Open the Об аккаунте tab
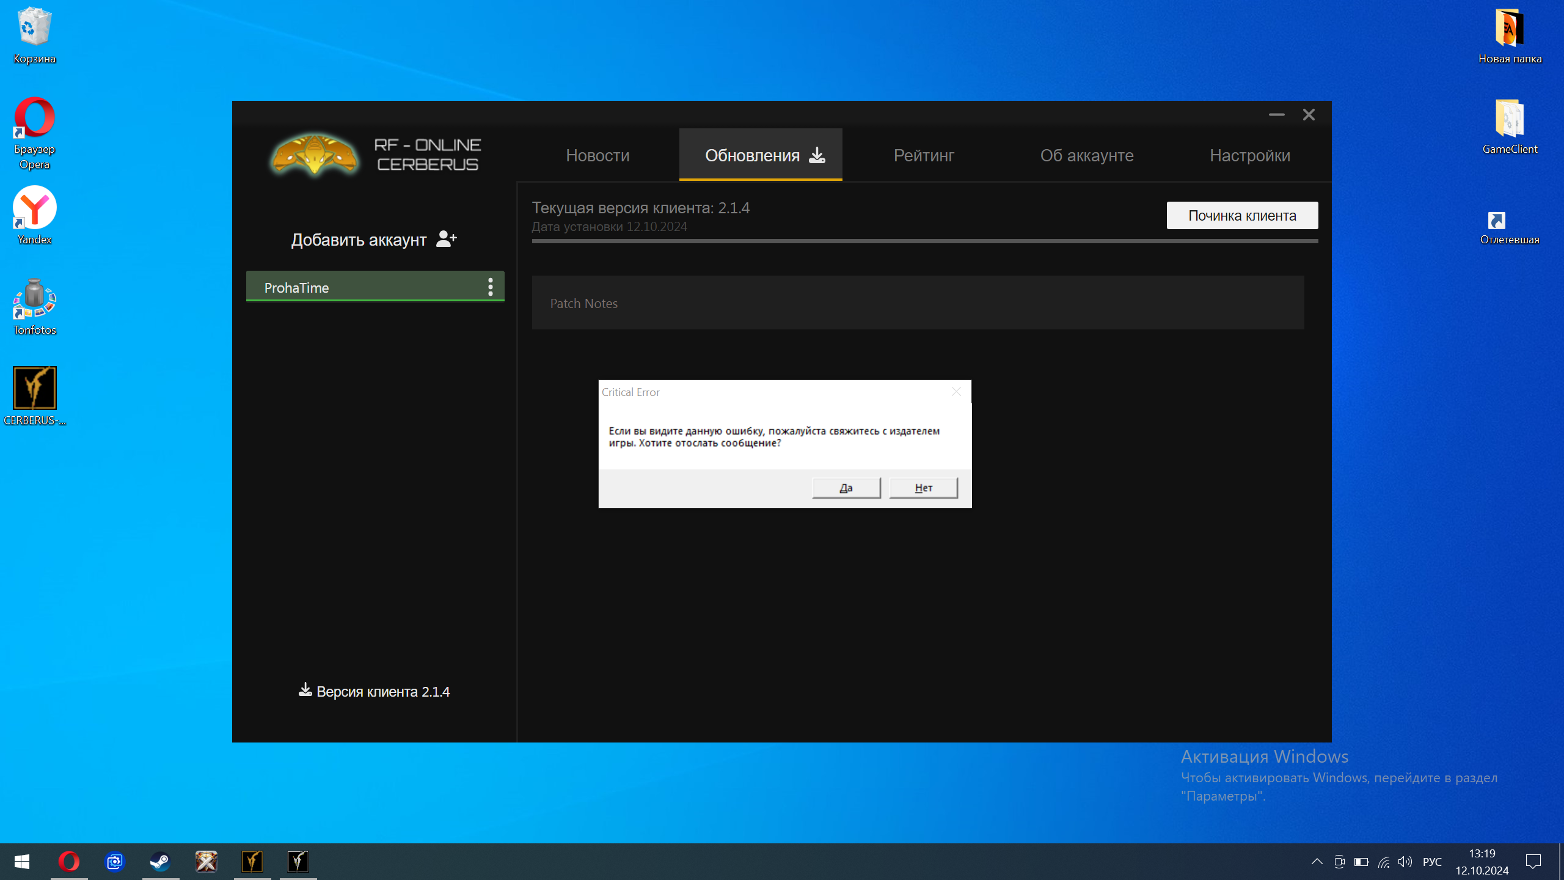Viewport: 1564px width, 880px height. pyautogui.click(x=1087, y=155)
